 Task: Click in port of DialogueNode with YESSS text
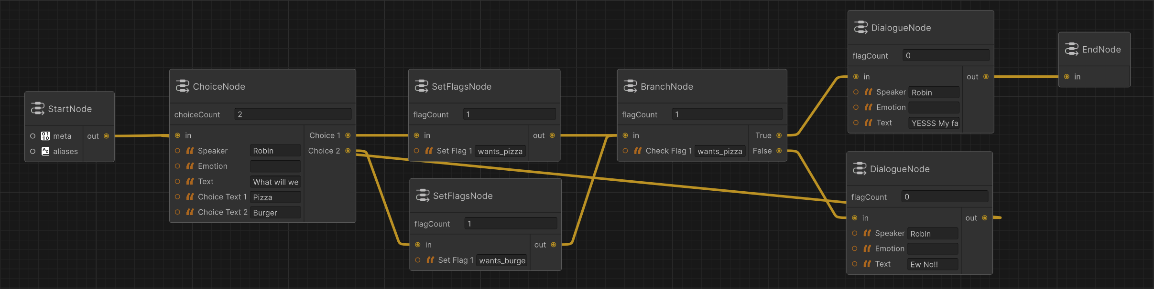856,76
